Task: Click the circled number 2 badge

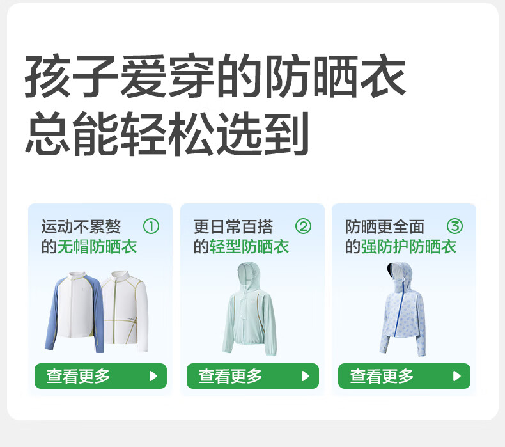Action: coord(303,226)
